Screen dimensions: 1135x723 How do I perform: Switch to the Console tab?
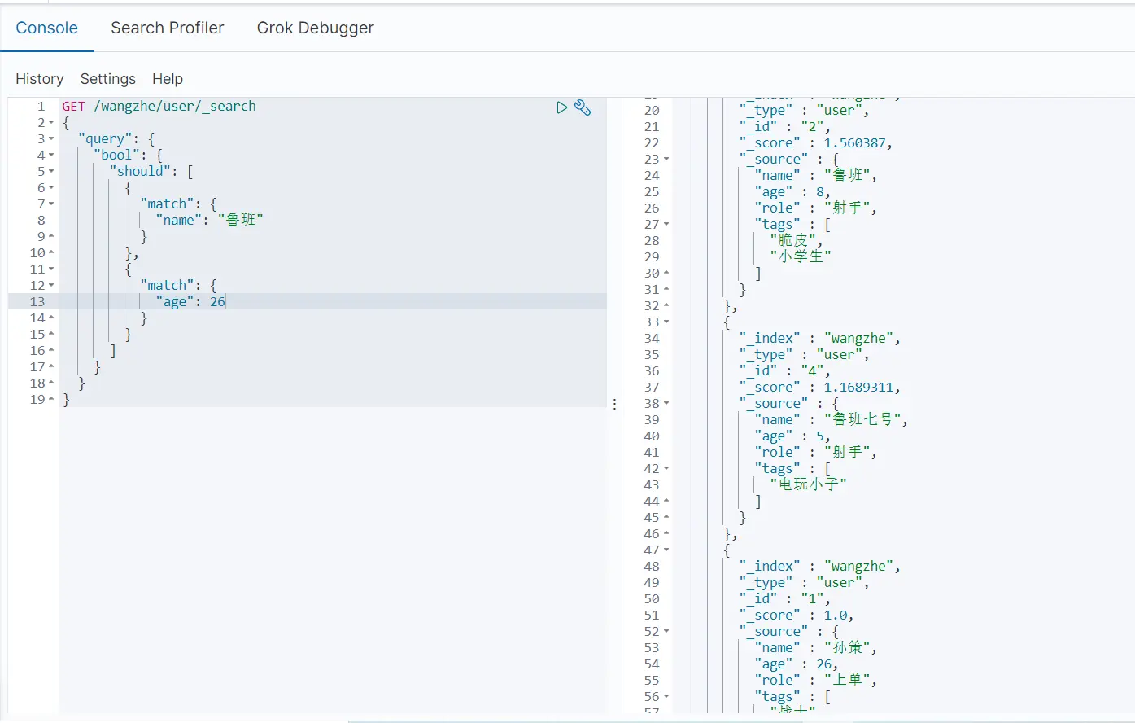(x=47, y=28)
